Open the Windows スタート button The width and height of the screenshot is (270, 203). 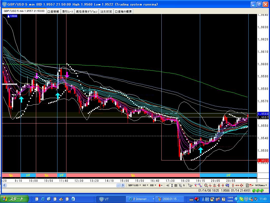pyautogui.click(x=15, y=199)
